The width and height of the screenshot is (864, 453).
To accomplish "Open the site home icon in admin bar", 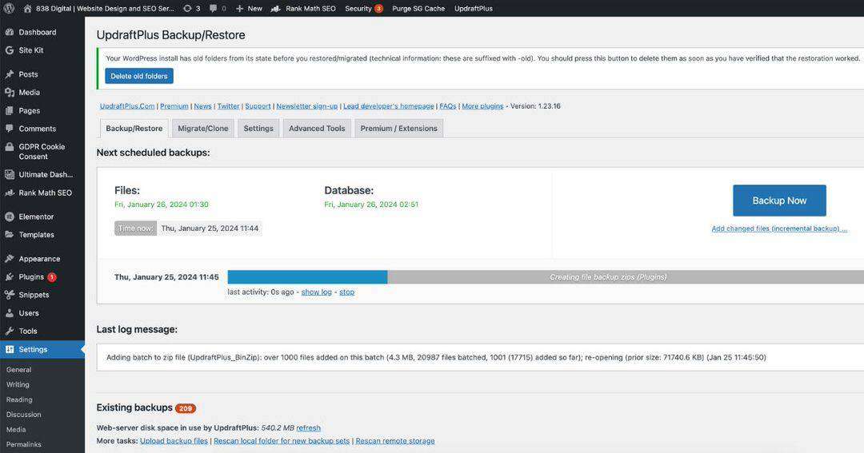I will coord(27,8).
